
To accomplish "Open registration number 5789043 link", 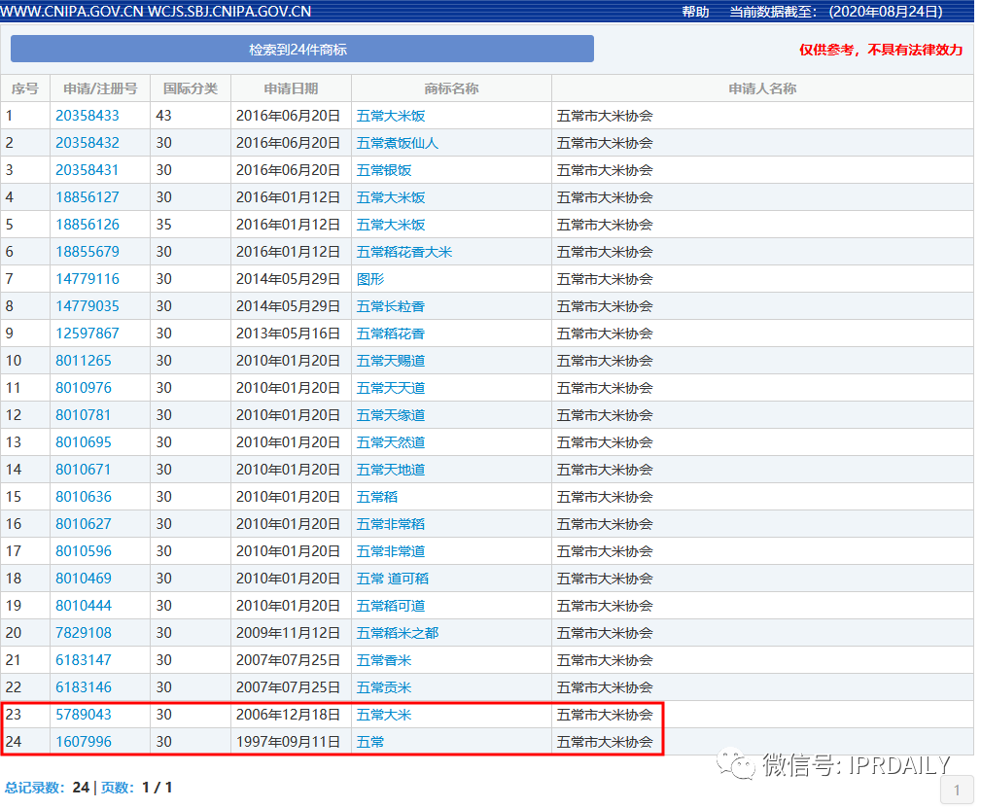I will coord(84,715).
